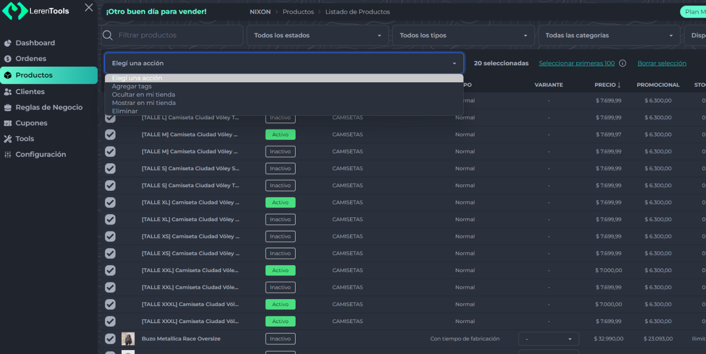The width and height of the screenshot is (706, 354).
Task: Uncheck the Buzo Metallica Race Oversize checkbox
Action: (110, 338)
